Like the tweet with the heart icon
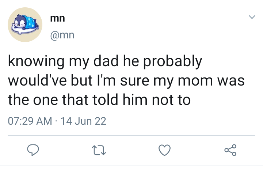Viewport: 263px width, 170px height. (164, 150)
